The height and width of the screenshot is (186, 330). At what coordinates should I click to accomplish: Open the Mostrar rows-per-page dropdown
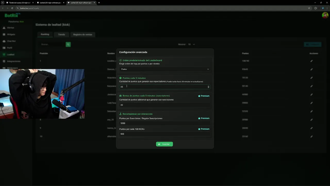[x=191, y=44]
